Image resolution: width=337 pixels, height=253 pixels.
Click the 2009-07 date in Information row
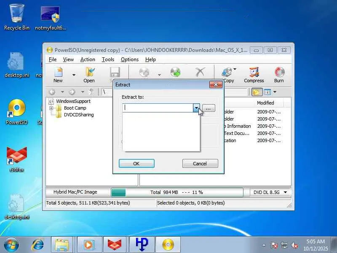269,126
